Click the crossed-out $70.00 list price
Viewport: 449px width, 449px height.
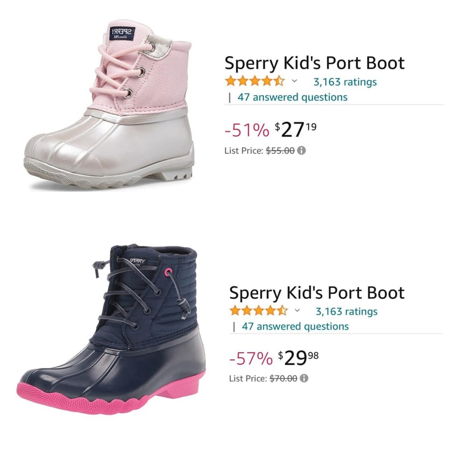(x=283, y=378)
